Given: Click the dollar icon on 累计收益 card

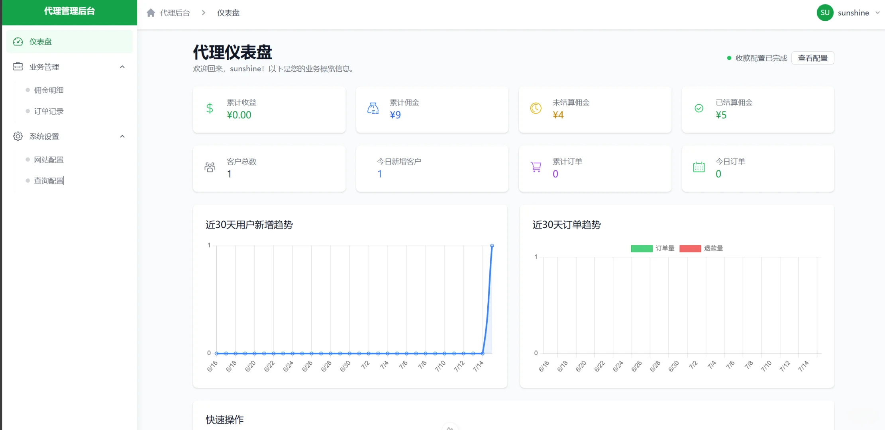Looking at the screenshot, I should click(x=210, y=108).
